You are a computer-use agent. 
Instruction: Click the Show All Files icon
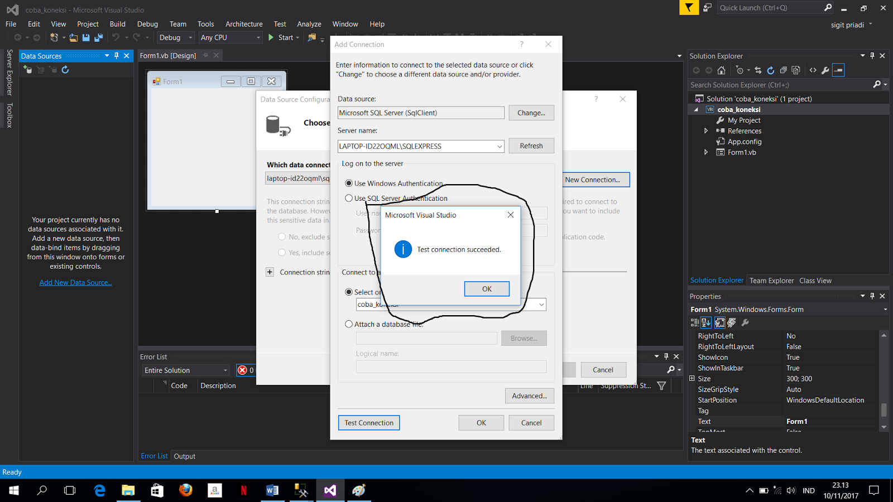tap(796, 70)
